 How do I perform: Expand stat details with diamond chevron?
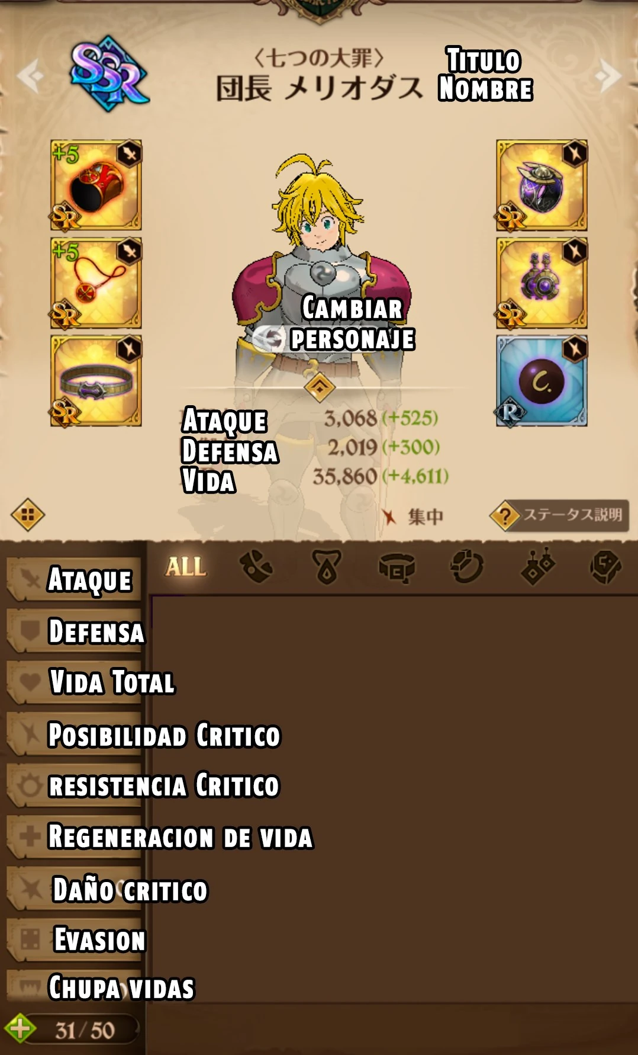[320, 387]
